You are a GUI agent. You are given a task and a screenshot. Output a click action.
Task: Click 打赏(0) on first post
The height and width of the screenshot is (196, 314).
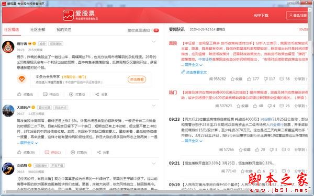[x=77, y=95]
